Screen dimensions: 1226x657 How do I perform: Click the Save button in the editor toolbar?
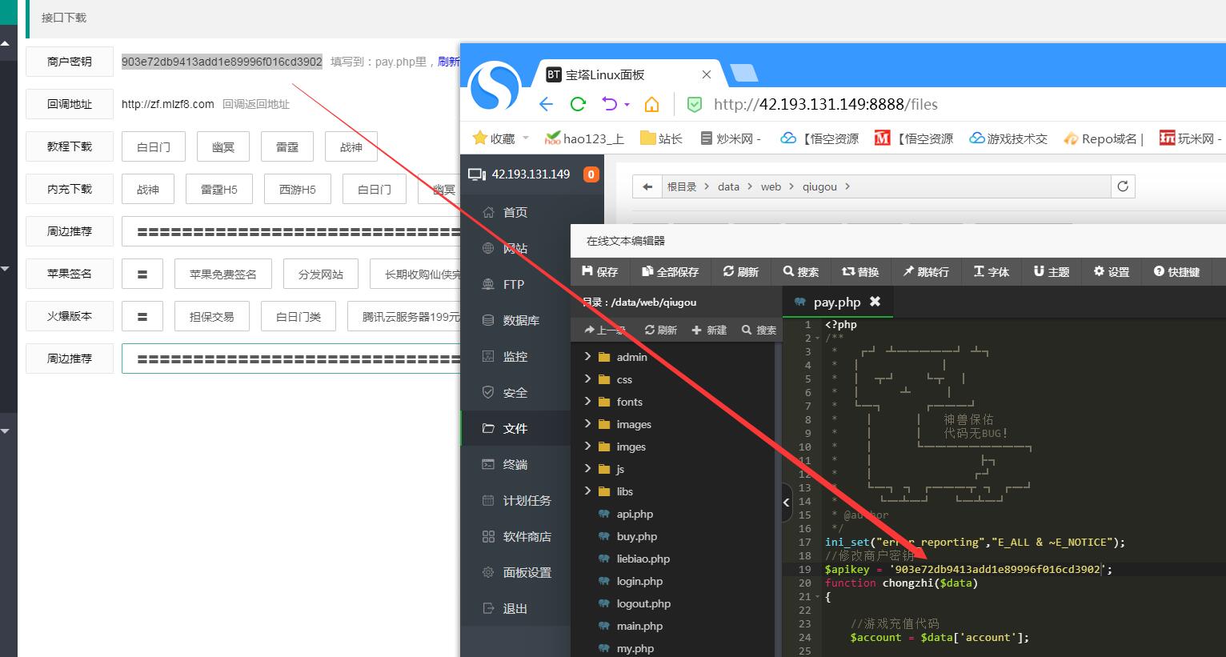(x=600, y=272)
